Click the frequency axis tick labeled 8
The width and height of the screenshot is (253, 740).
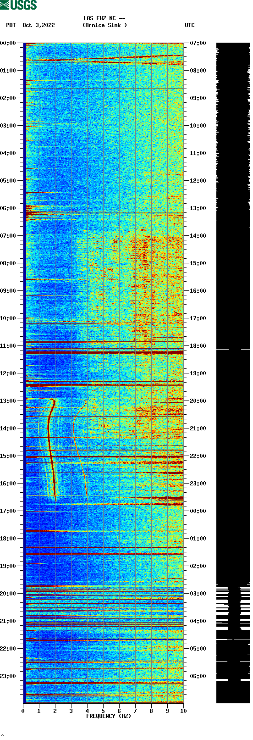coord(151,711)
